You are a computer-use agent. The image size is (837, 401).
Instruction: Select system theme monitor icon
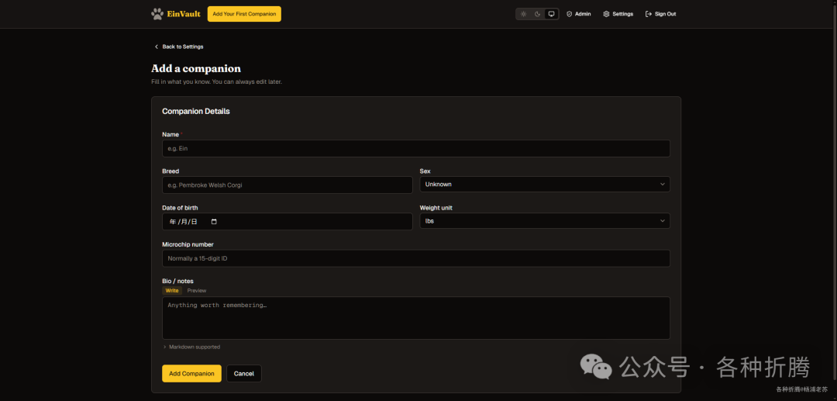click(x=552, y=14)
